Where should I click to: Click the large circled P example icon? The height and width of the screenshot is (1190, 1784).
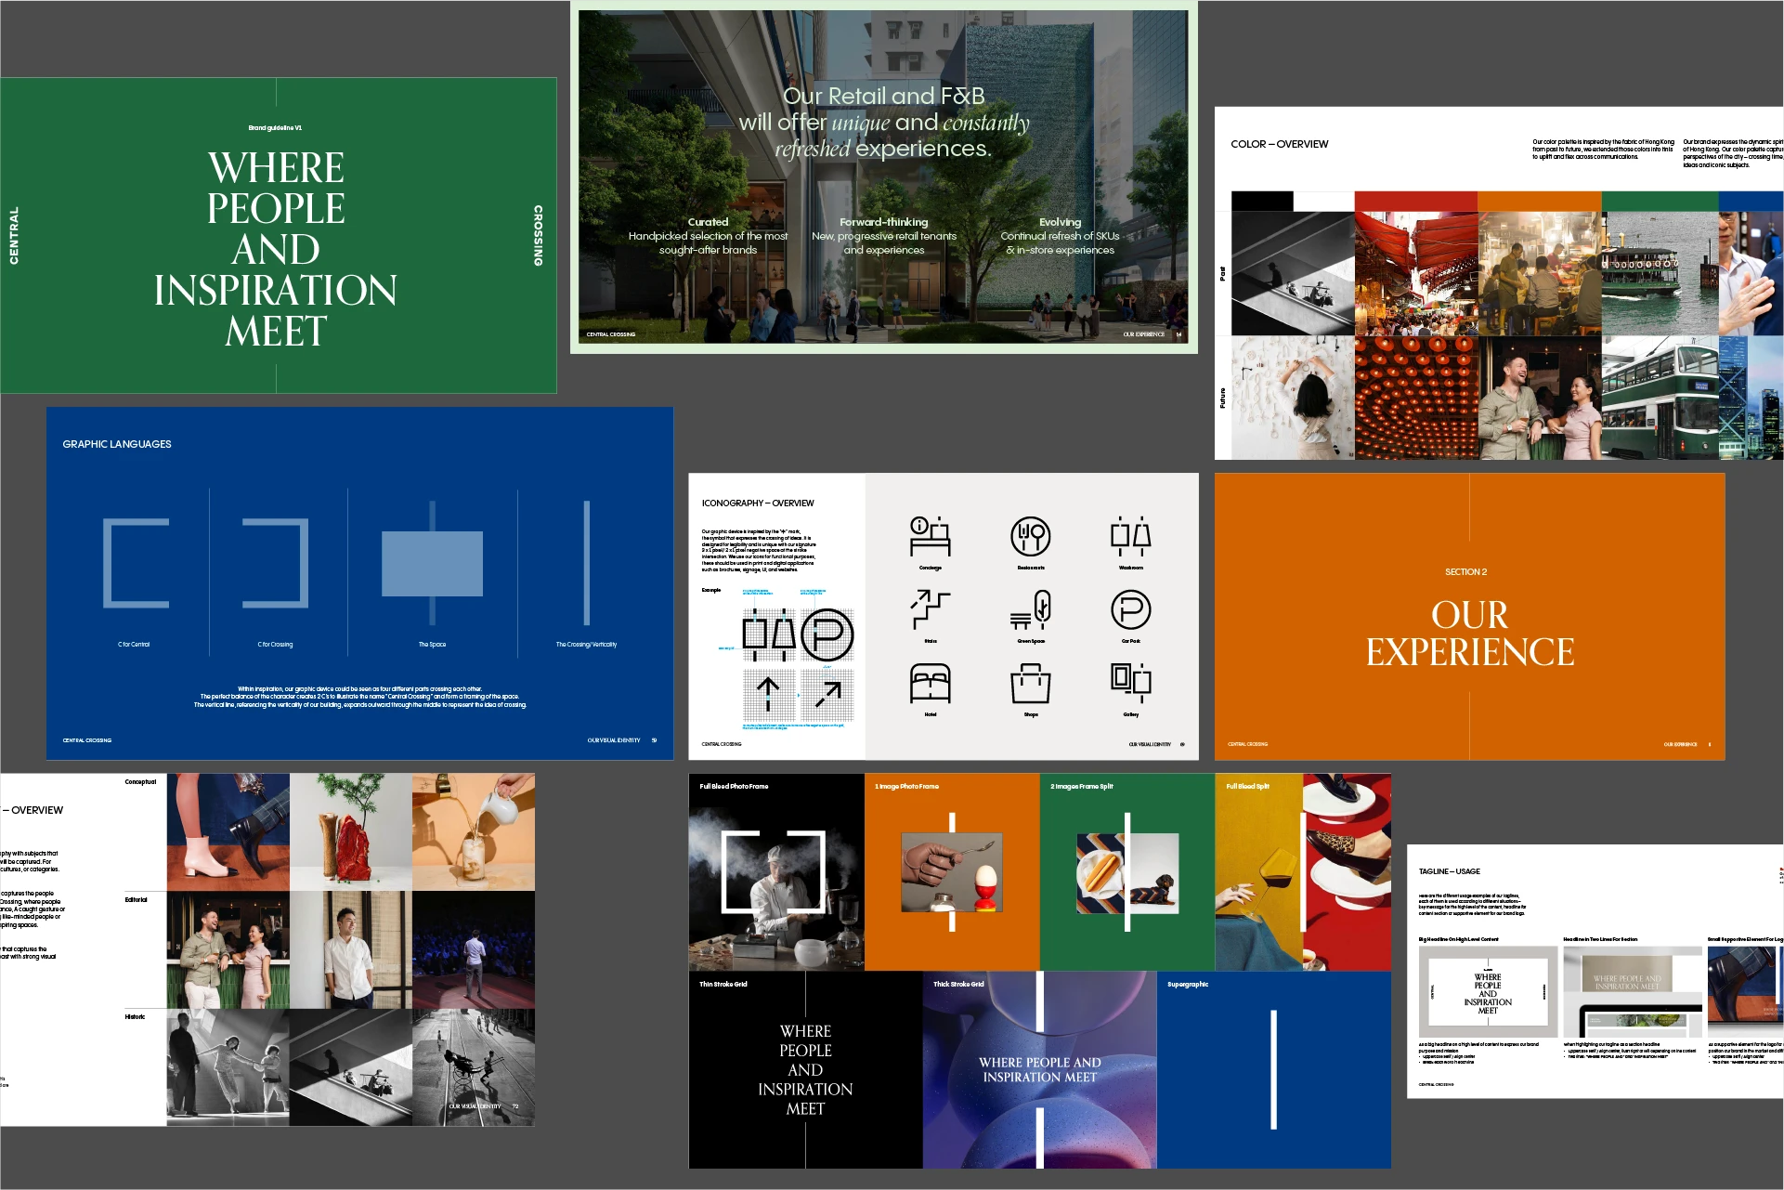(x=827, y=634)
